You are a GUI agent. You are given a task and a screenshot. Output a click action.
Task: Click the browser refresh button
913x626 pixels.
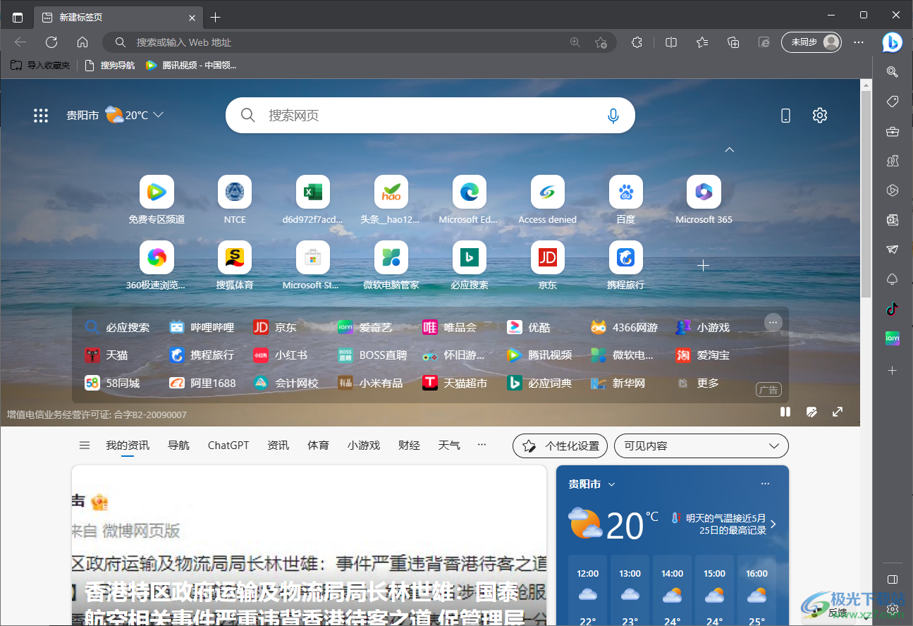click(51, 42)
